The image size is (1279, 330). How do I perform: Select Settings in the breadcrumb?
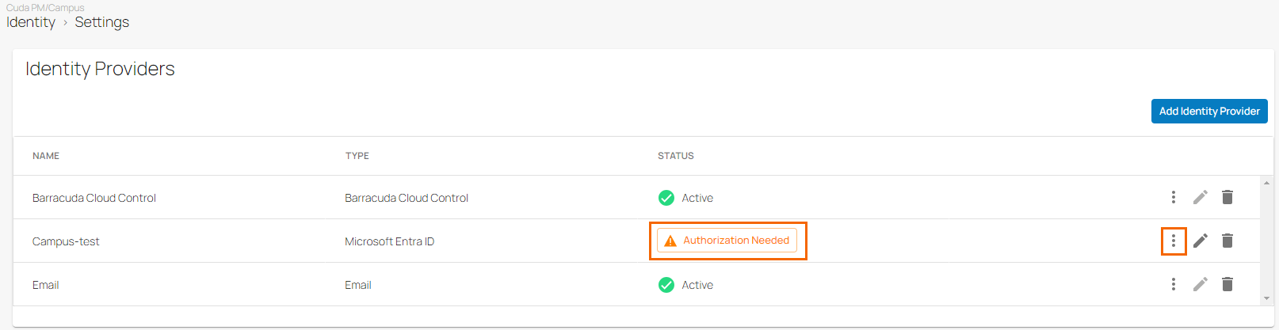pyautogui.click(x=101, y=22)
